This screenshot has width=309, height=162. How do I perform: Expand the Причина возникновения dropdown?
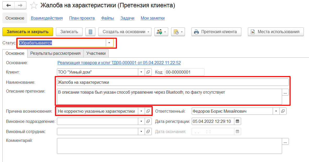(x=141, y=111)
